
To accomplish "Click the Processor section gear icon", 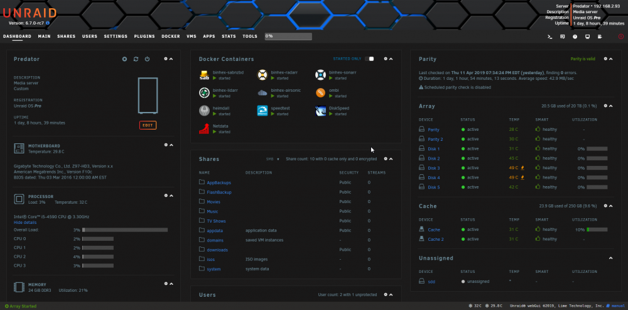I will pyautogui.click(x=166, y=196).
